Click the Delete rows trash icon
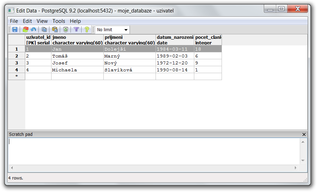Screen dimensions: 317x192 [65, 30]
